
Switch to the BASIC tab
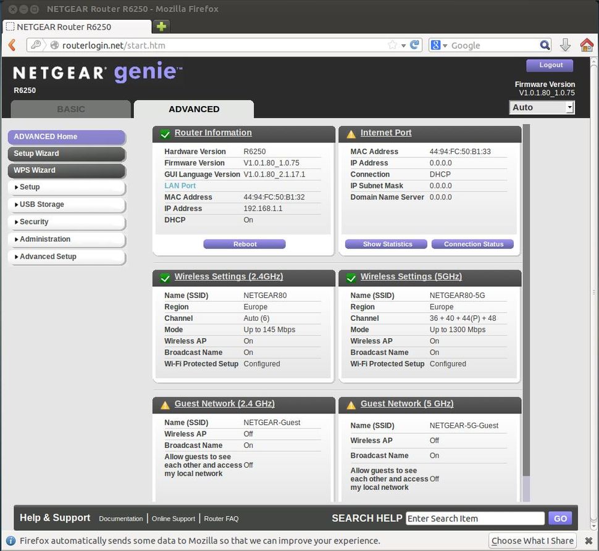click(x=70, y=109)
